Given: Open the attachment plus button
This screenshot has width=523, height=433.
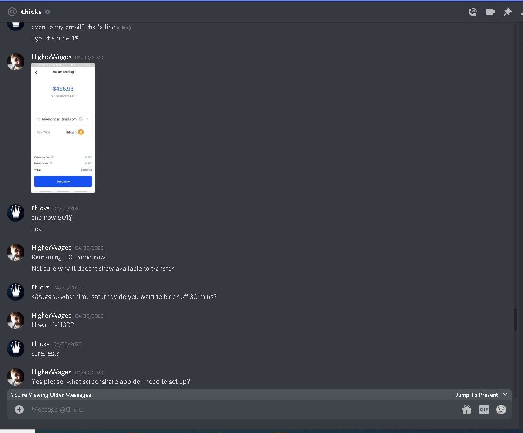Looking at the screenshot, I should coord(19,410).
